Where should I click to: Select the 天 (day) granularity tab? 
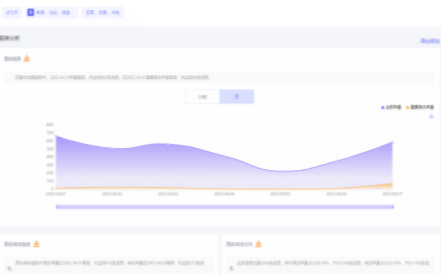tap(237, 97)
